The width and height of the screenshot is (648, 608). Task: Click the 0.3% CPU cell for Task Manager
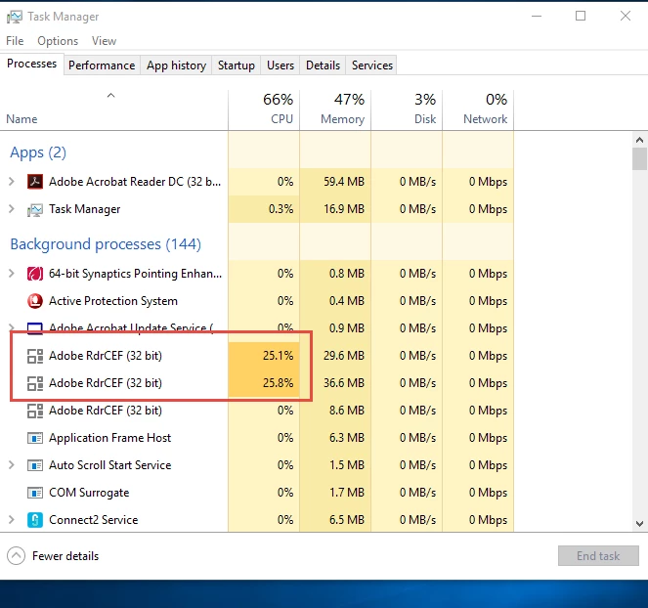click(x=264, y=209)
